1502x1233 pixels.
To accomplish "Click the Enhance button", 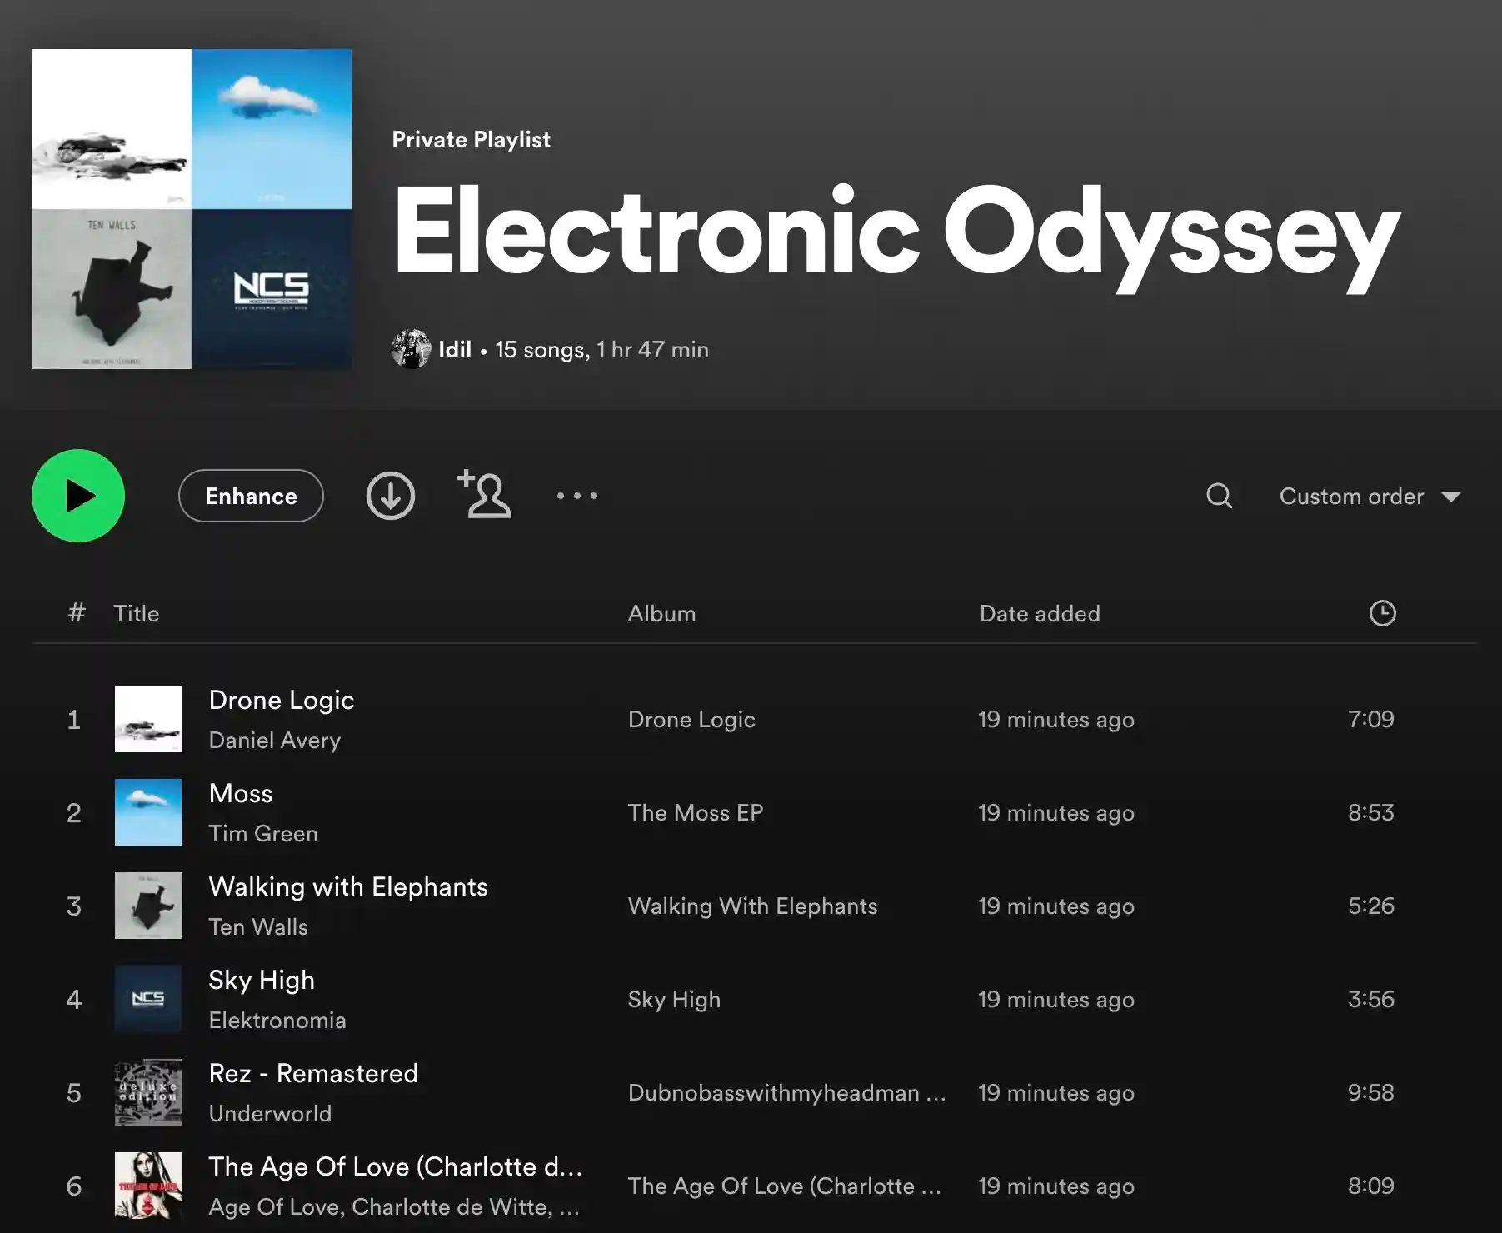I will pos(251,496).
